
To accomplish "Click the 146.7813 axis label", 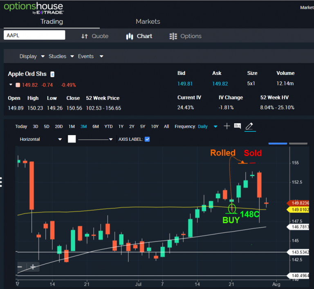I will point(298,227).
